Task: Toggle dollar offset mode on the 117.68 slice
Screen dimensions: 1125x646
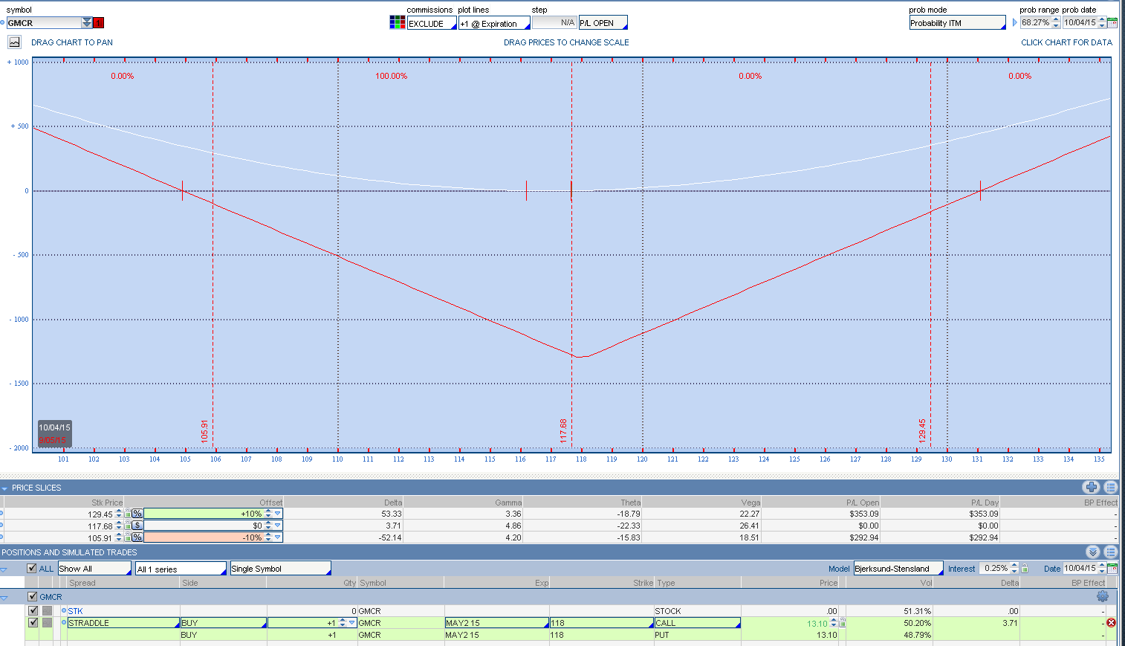Action: coord(137,526)
